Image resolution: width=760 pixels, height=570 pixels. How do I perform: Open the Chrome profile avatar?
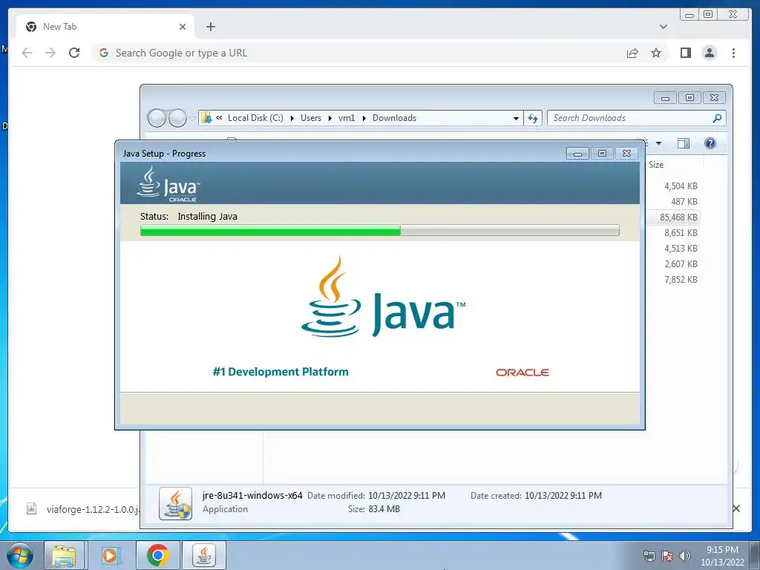709,53
